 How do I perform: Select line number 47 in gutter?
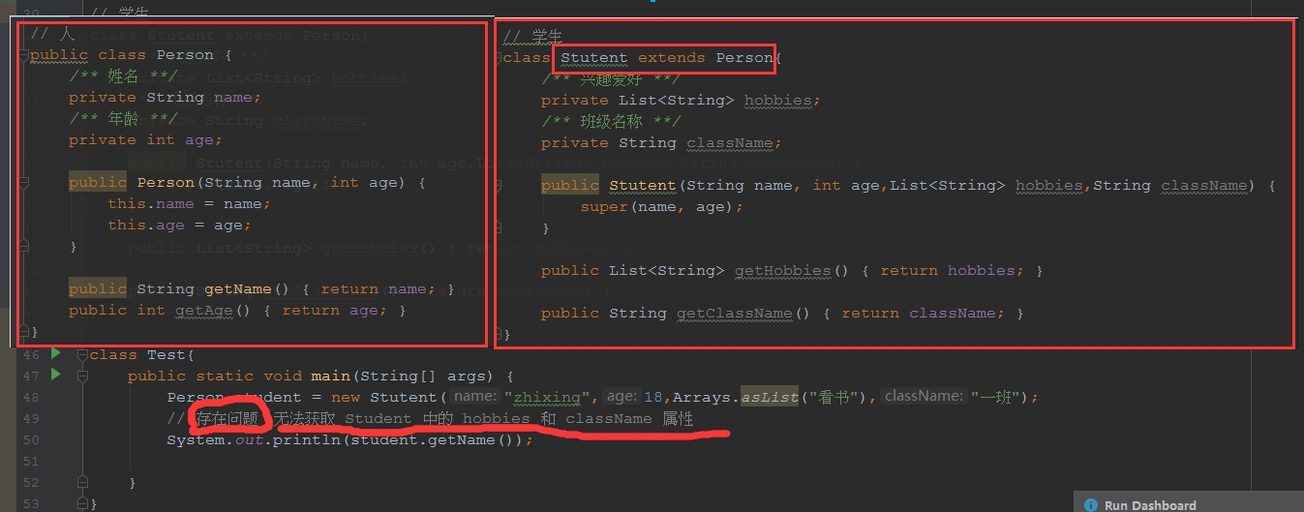click(29, 376)
